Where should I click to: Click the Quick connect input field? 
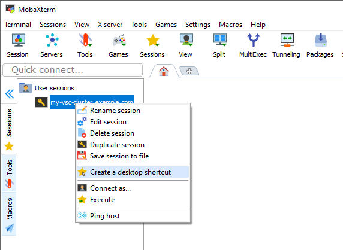[x=73, y=70]
